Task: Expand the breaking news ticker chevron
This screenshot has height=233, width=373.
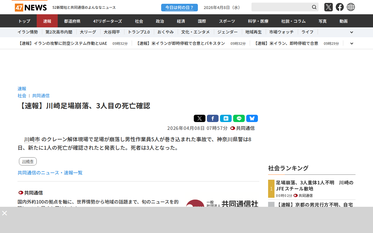Action: [351, 43]
